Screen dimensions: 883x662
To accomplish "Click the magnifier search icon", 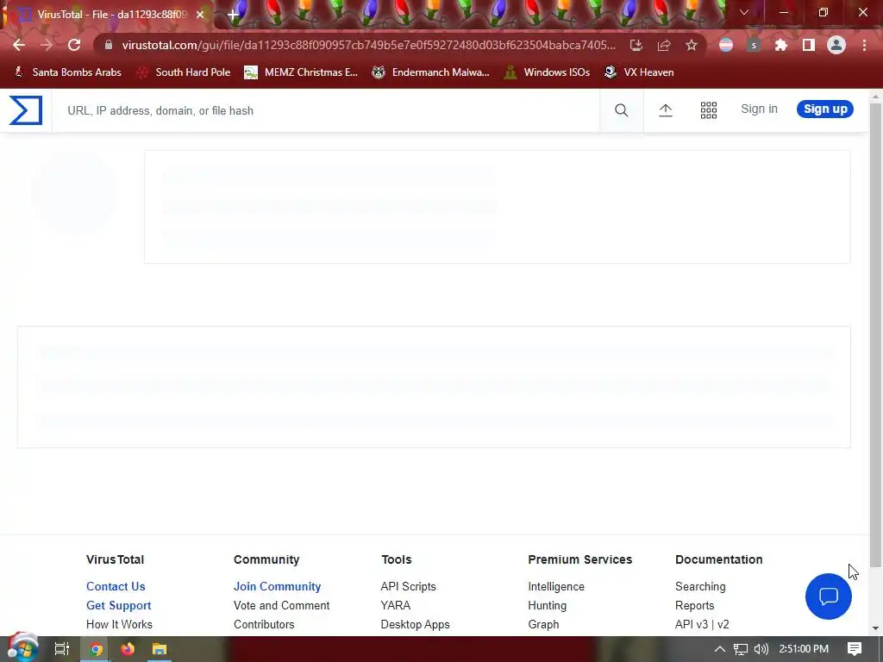I will [621, 110].
